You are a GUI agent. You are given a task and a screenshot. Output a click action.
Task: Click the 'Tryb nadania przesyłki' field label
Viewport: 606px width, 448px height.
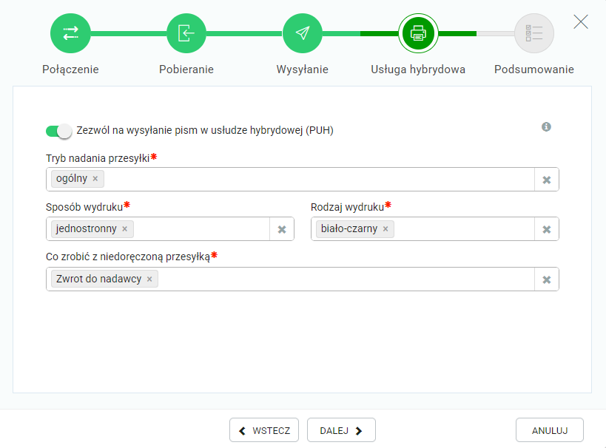[x=98, y=159]
